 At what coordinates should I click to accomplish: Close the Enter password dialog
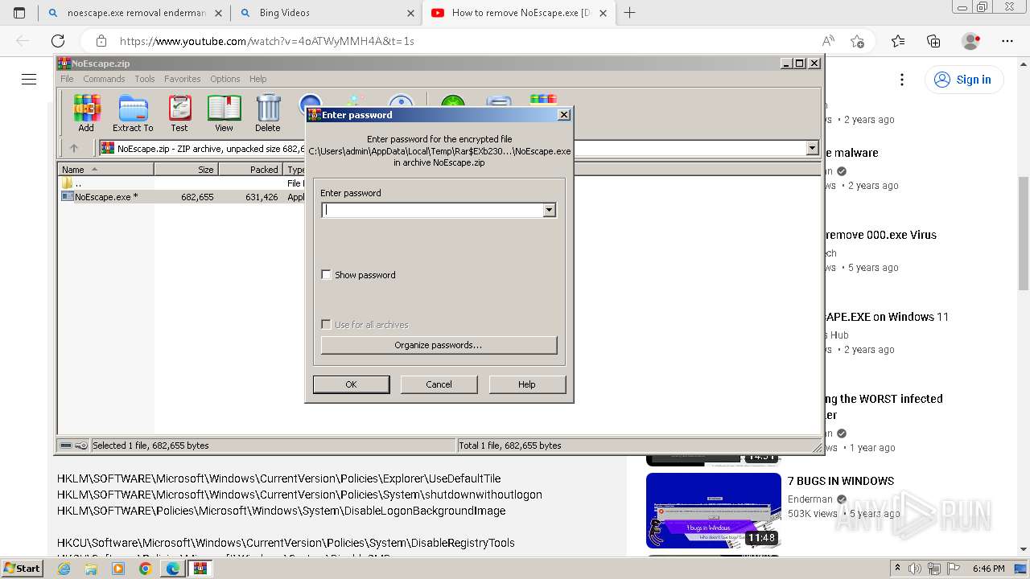(x=564, y=115)
